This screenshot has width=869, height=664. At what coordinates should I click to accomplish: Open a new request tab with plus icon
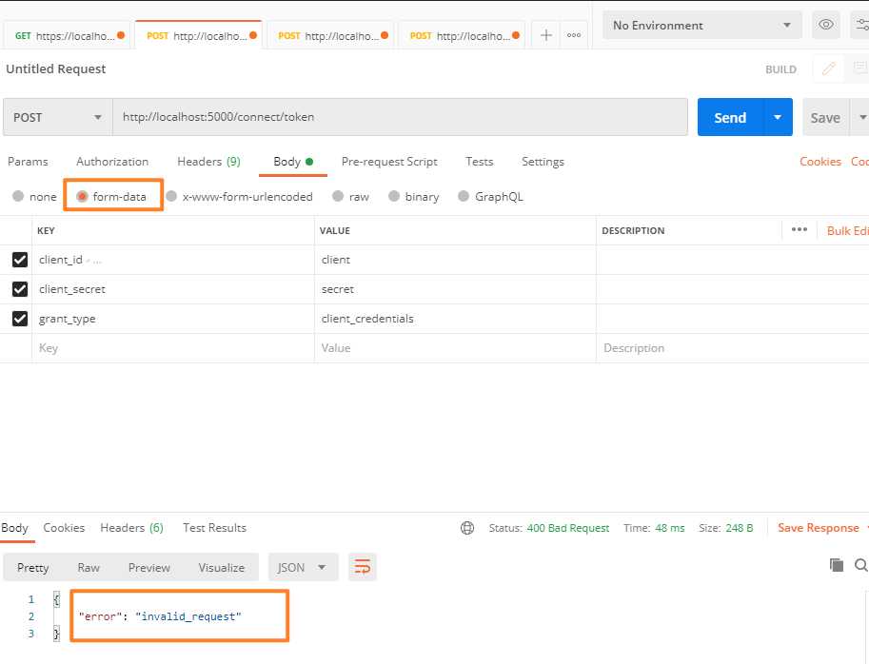546,35
